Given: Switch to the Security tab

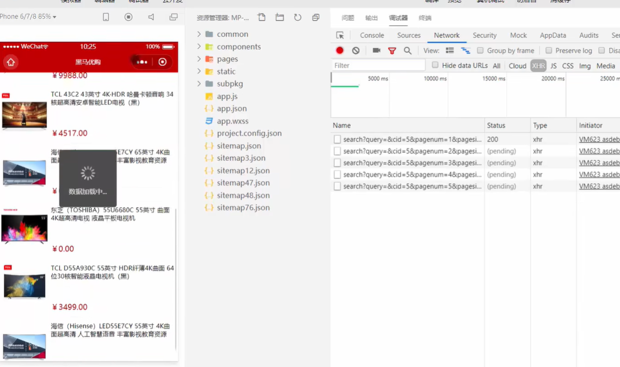Looking at the screenshot, I should point(484,35).
